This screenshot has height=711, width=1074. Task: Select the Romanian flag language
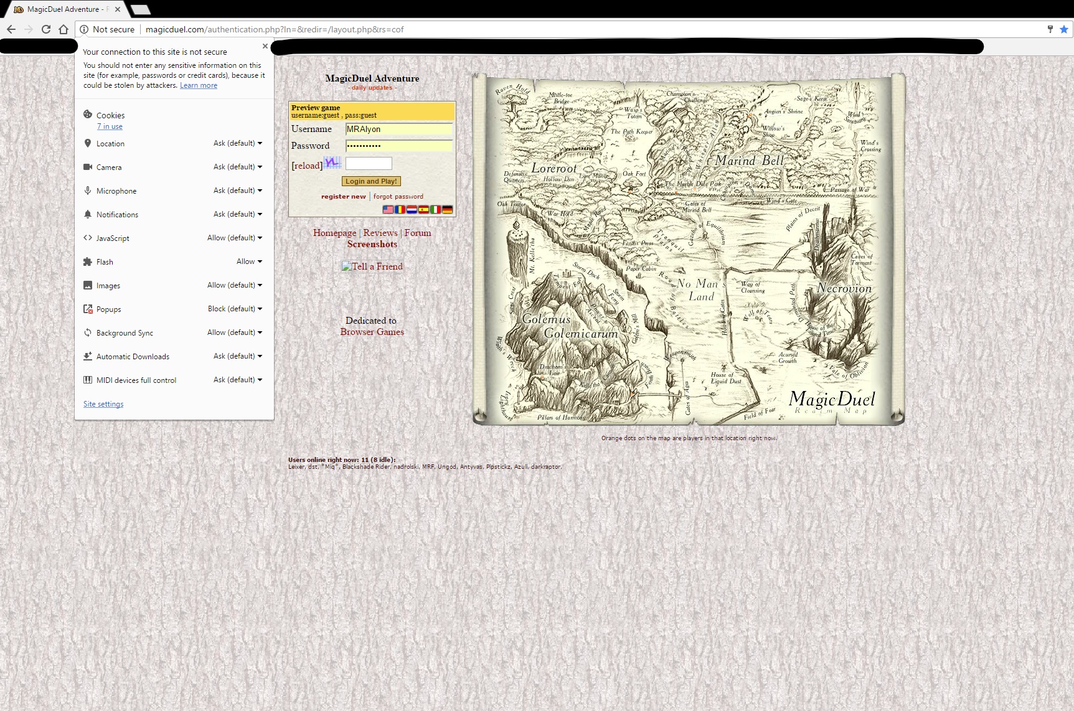[x=400, y=210]
